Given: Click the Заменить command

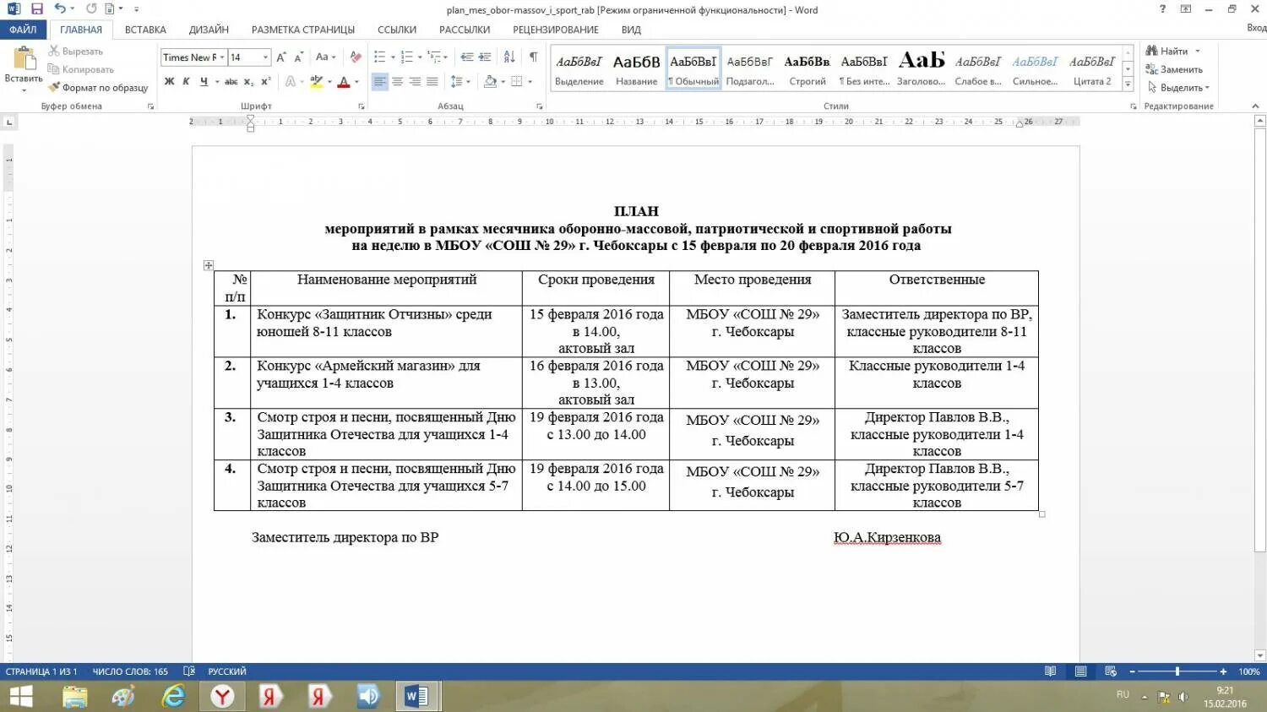Looking at the screenshot, I should click(x=1174, y=69).
